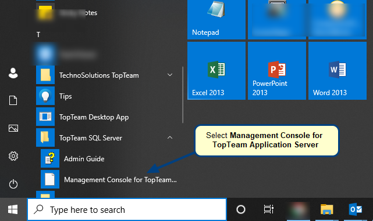
Task: Collapse the TopTeam SQL Server folder
Action: pyautogui.click(x=169, y=138)
